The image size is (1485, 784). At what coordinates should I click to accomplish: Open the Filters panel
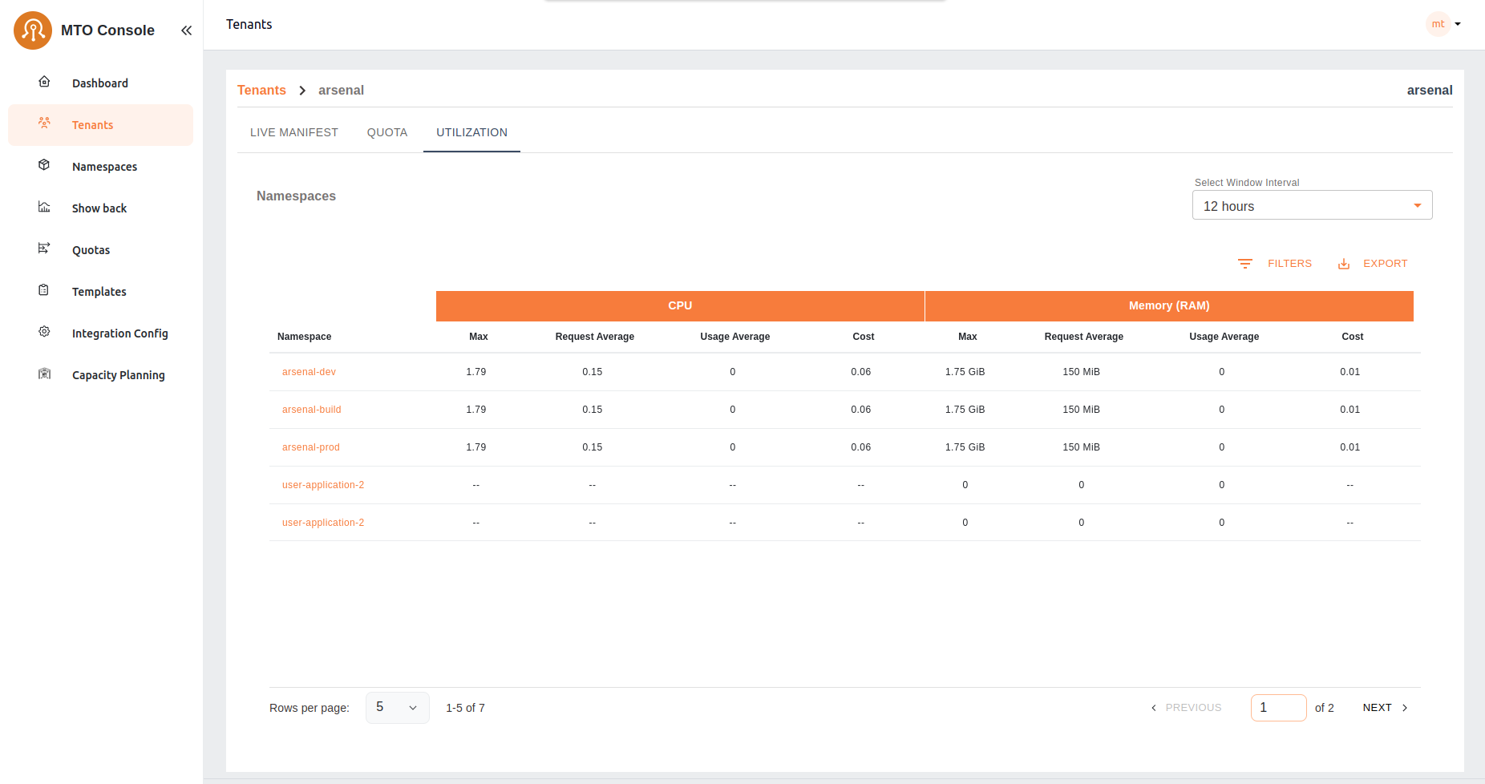click(x=1275, y=264)
